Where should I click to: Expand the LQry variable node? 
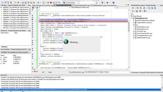[1, 59]
